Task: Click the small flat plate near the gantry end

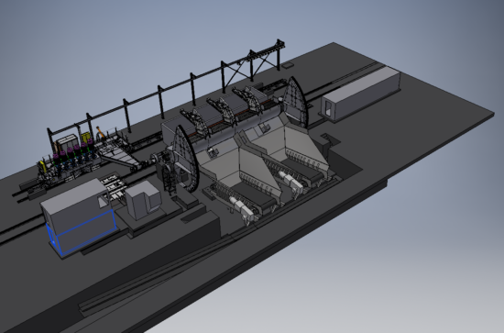Action: click(288, 66)
